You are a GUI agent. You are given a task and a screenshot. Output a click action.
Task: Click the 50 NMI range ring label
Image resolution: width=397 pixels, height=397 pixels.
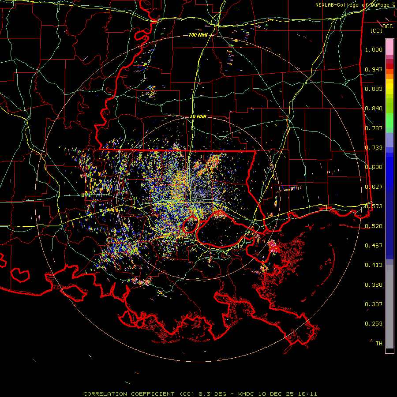point(198,116)
